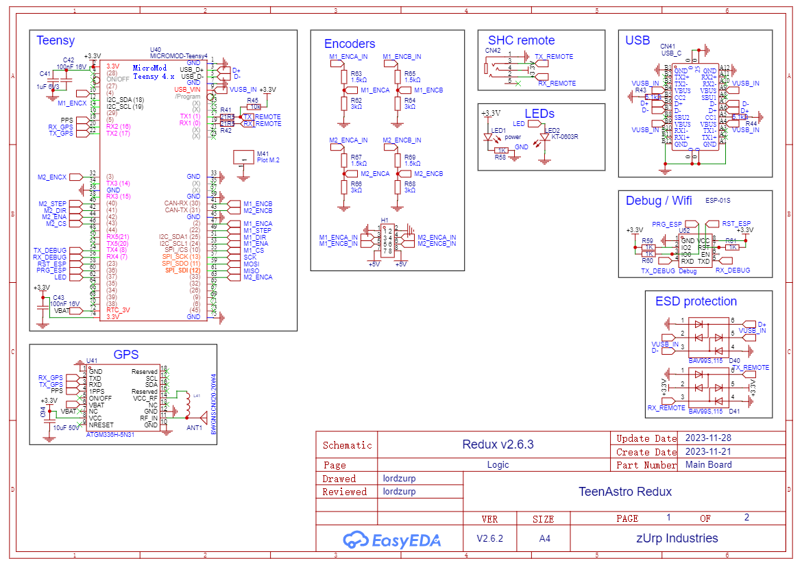Select the L41 inductor symbol
The image size is (802, 565).
189,403
